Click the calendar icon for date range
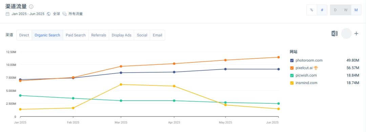 pos(7,14)
